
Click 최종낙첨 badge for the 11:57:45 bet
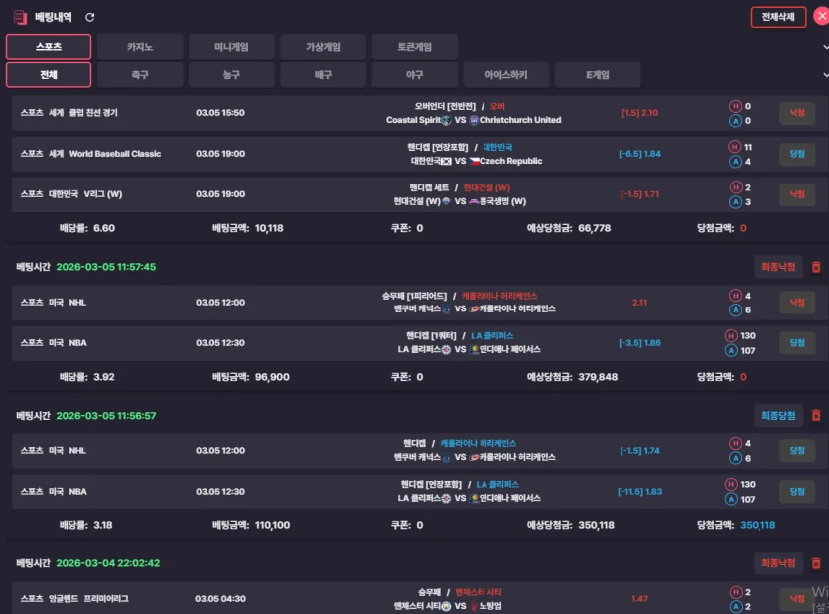click(778, 267)
